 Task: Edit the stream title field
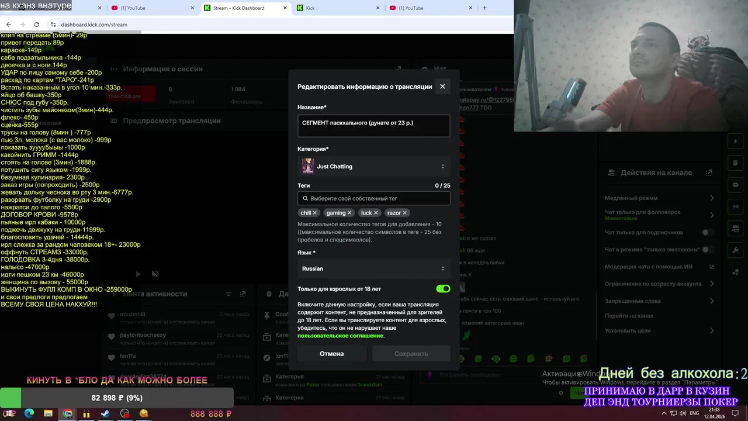coord(373,126)
